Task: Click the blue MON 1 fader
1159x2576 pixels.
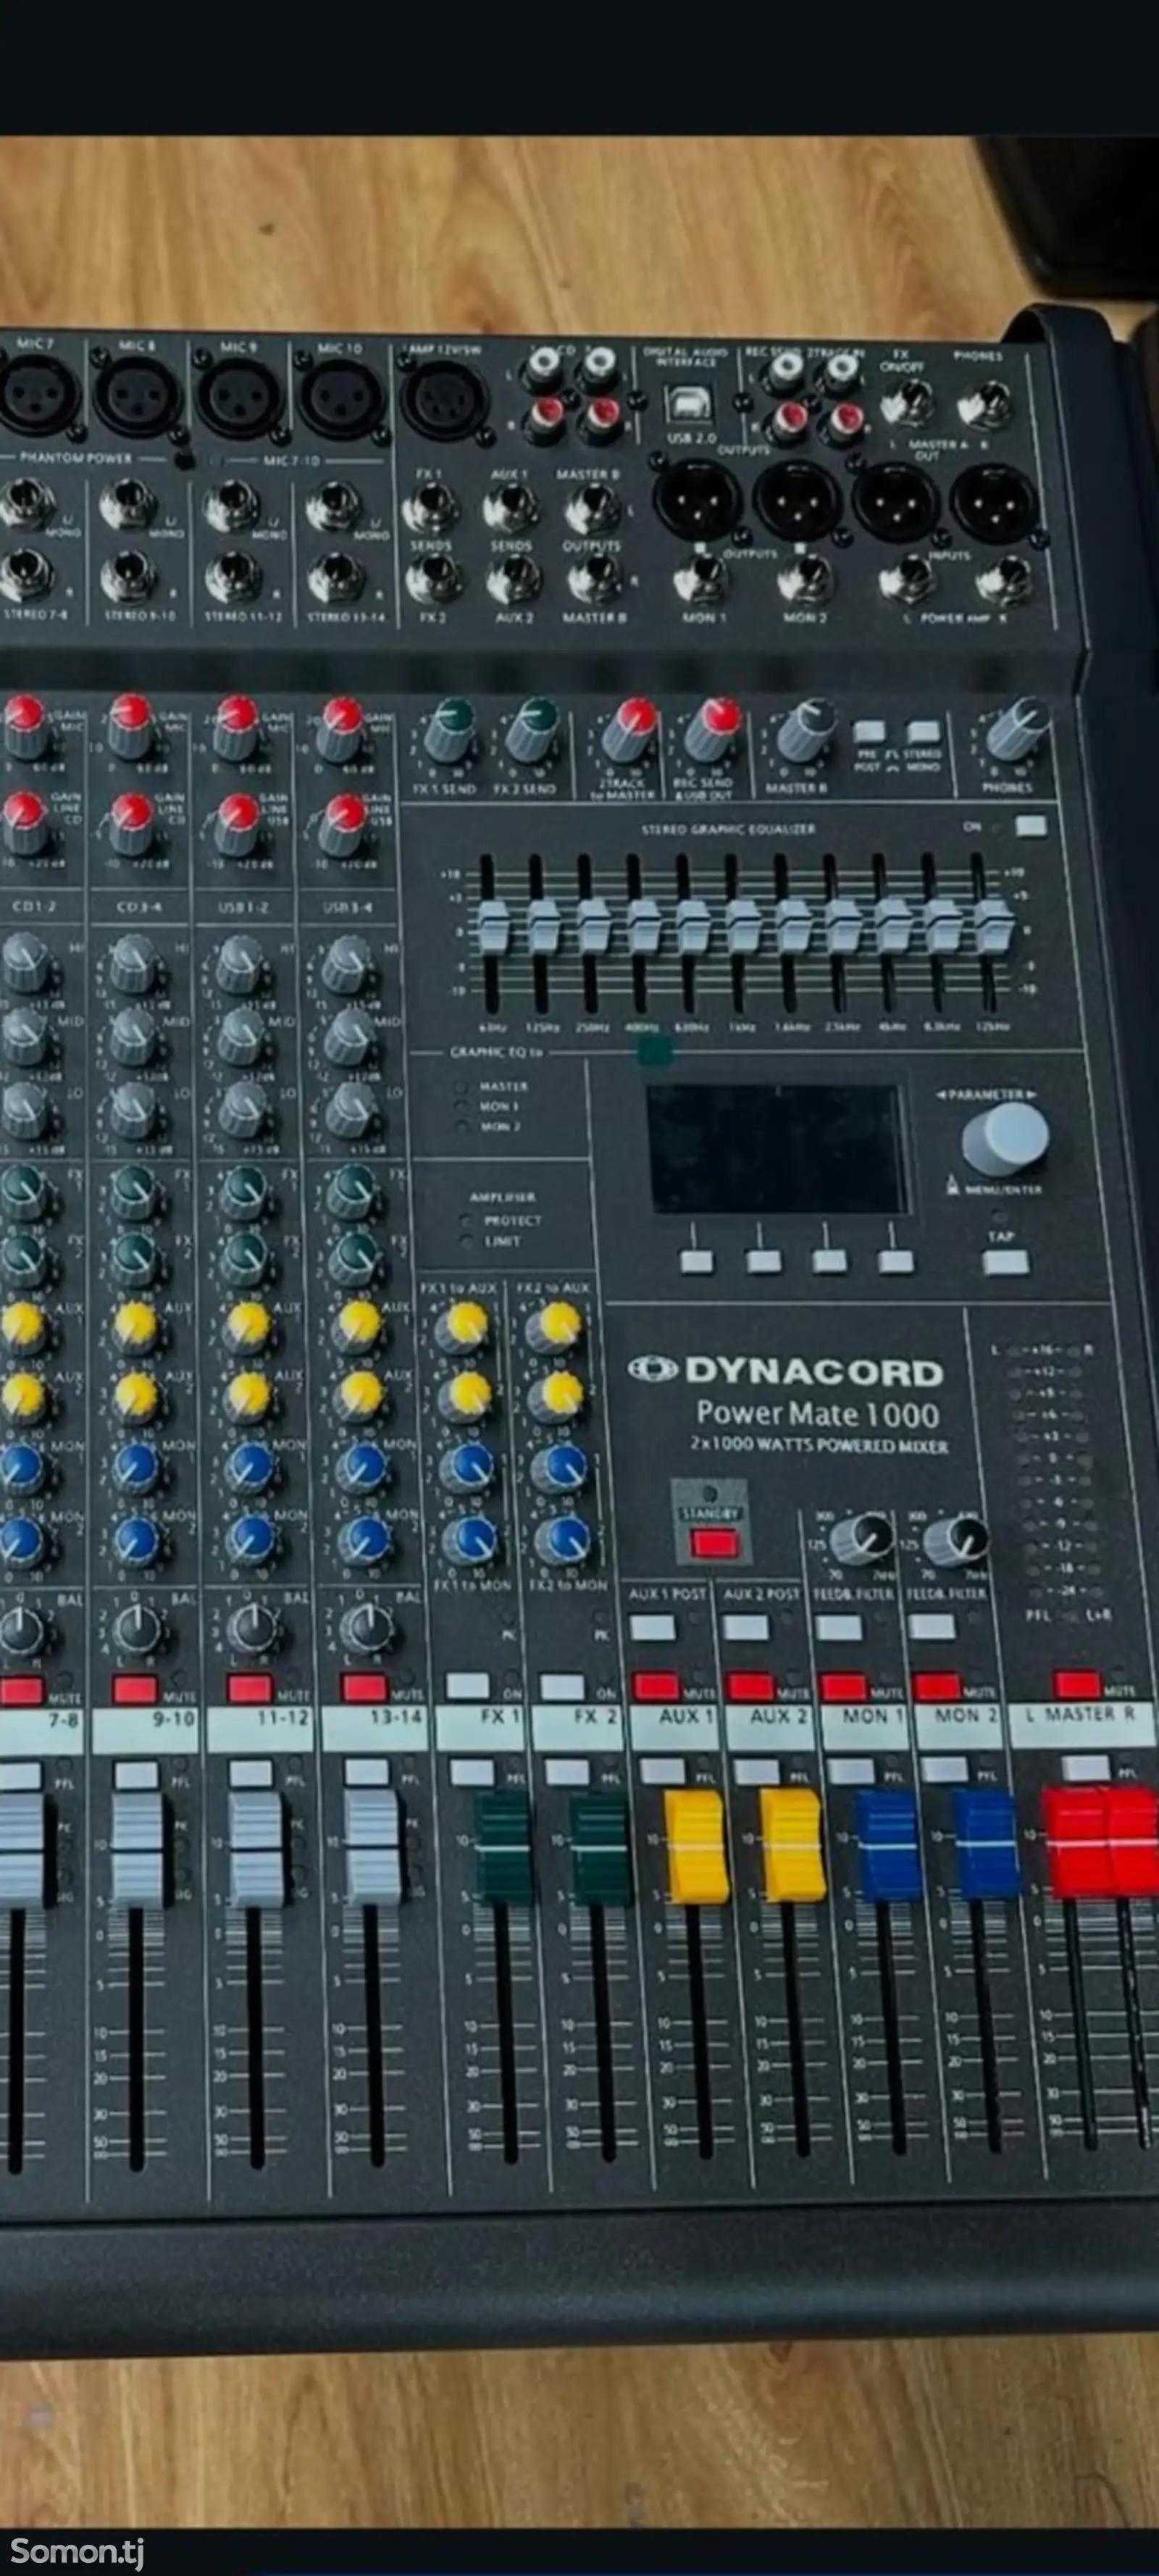Action: click(888, 1846)
